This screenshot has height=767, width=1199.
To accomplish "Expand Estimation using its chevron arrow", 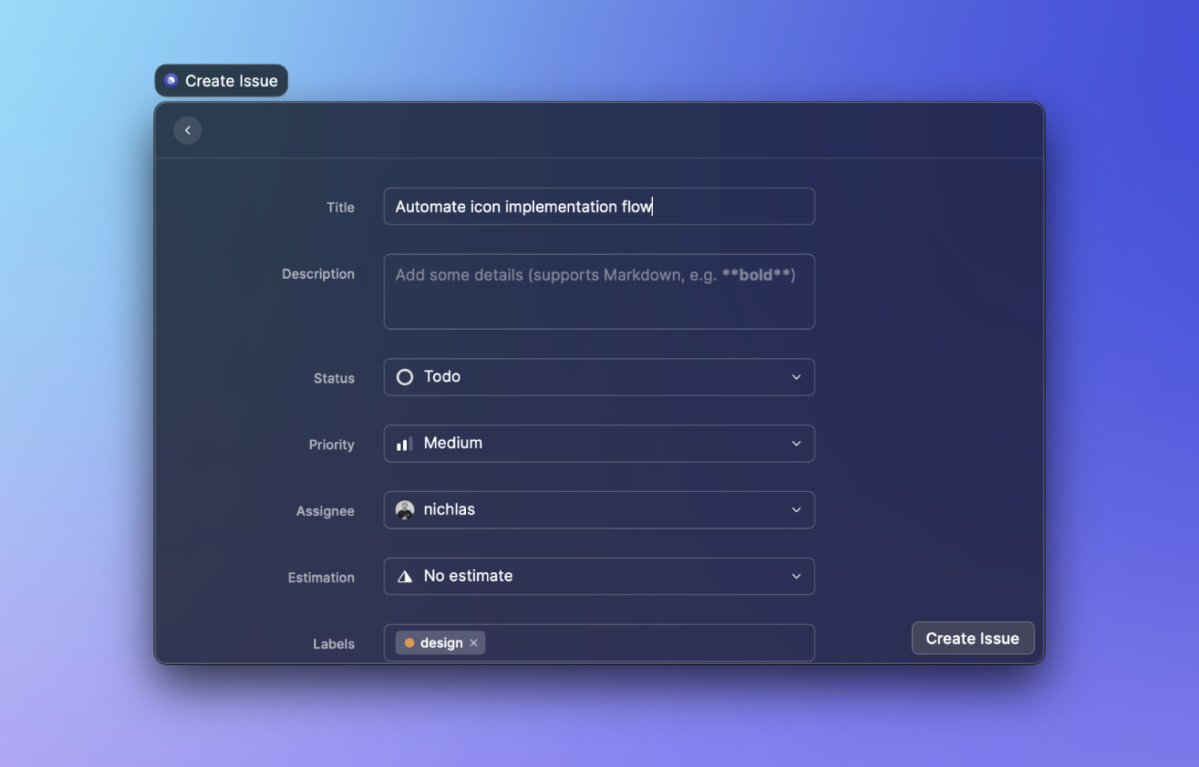I will click(796, 576).
